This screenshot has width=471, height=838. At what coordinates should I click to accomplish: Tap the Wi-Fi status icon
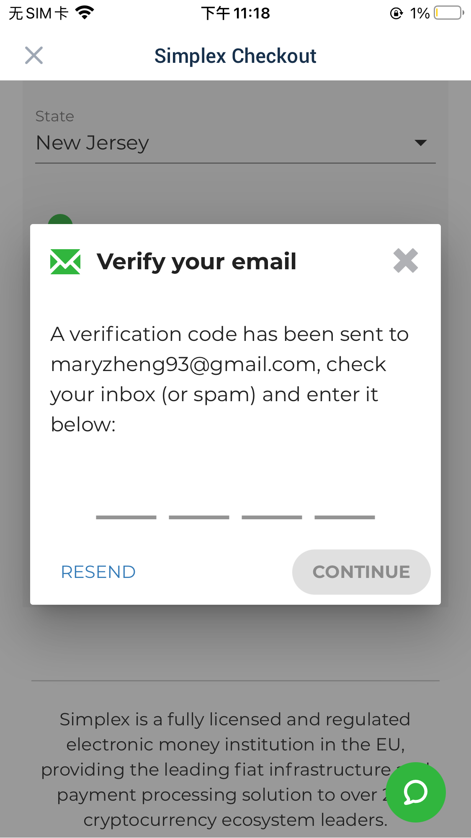click(85, 13)
